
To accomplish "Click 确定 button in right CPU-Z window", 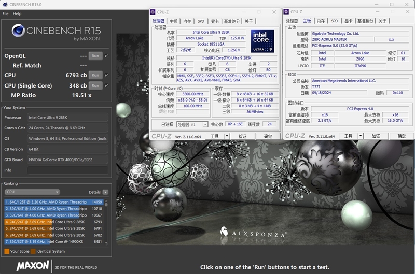I will click(401, 136).
